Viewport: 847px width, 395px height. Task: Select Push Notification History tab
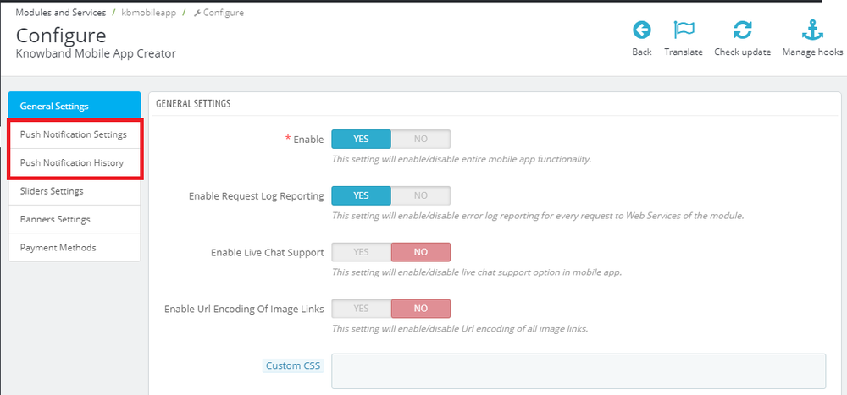click(x=75, y=163)
